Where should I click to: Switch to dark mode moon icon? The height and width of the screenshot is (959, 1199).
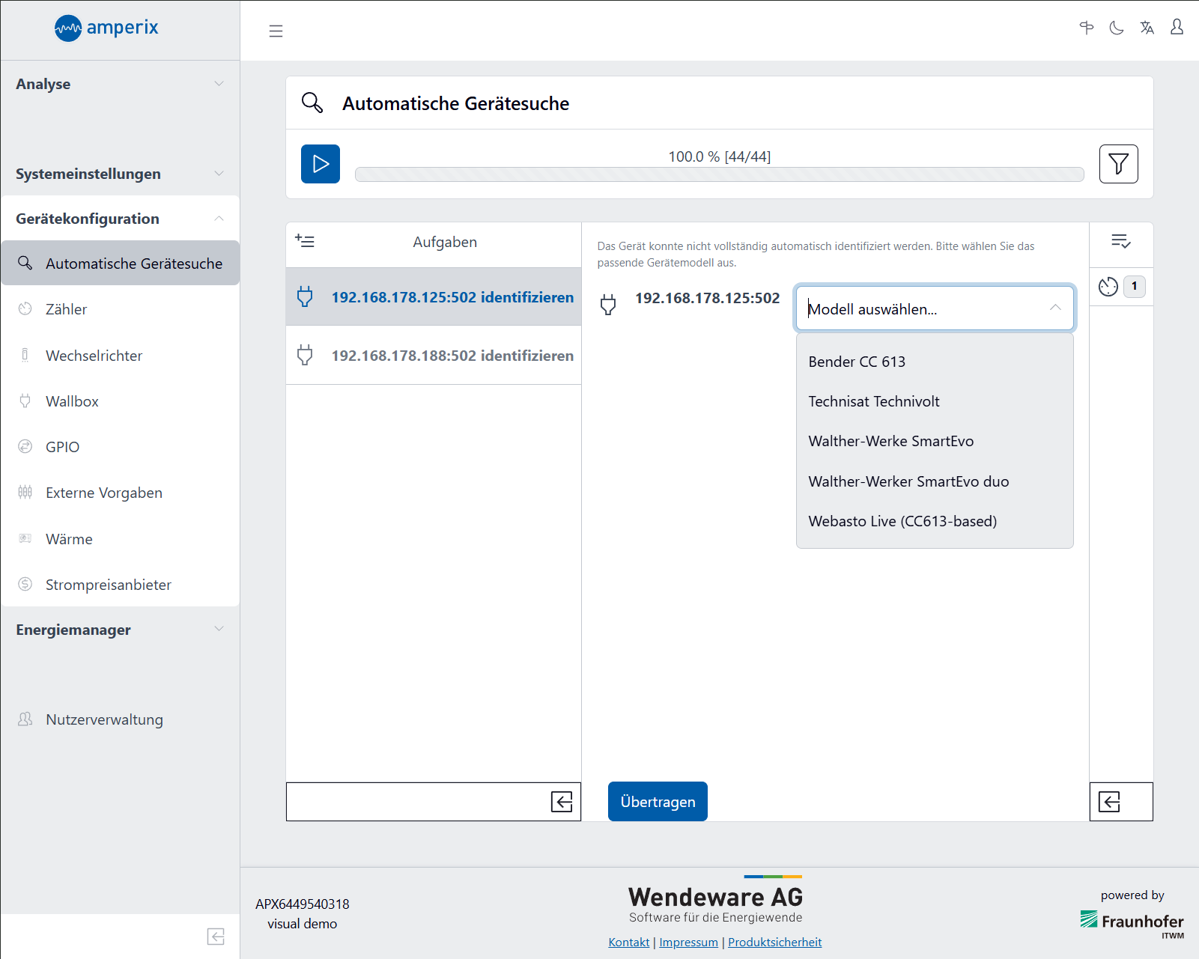pos(1116,28)
